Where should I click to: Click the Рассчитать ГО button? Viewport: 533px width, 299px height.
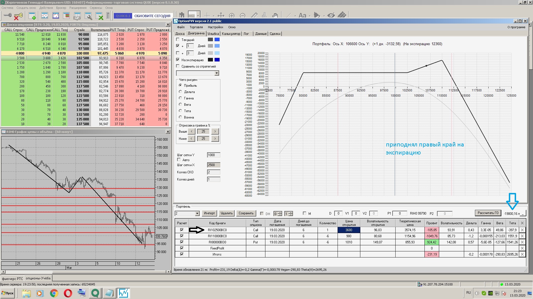[488, 213]
